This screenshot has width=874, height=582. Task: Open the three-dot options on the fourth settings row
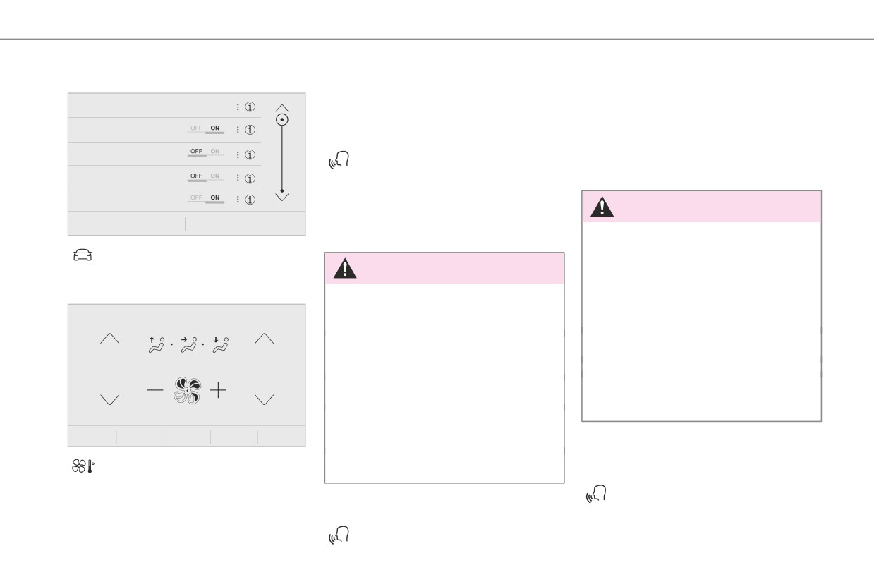coord(238,176)
